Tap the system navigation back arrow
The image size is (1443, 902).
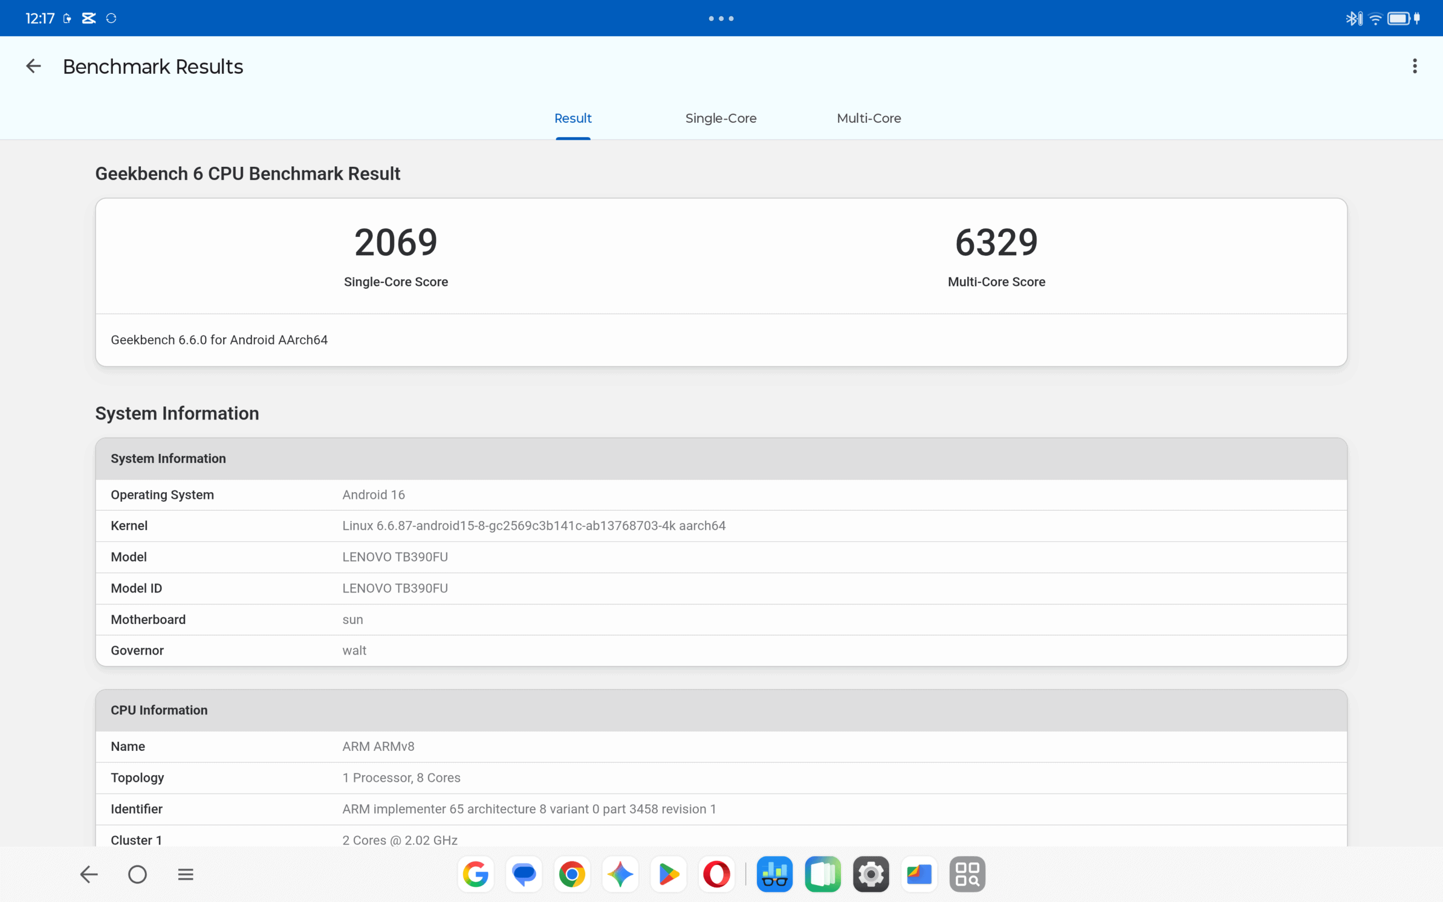pyautogui.click(x=89, y=874)
